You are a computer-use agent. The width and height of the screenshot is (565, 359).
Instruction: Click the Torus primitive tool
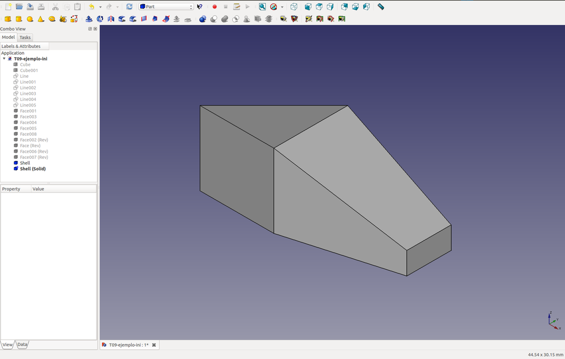[52, 19]
